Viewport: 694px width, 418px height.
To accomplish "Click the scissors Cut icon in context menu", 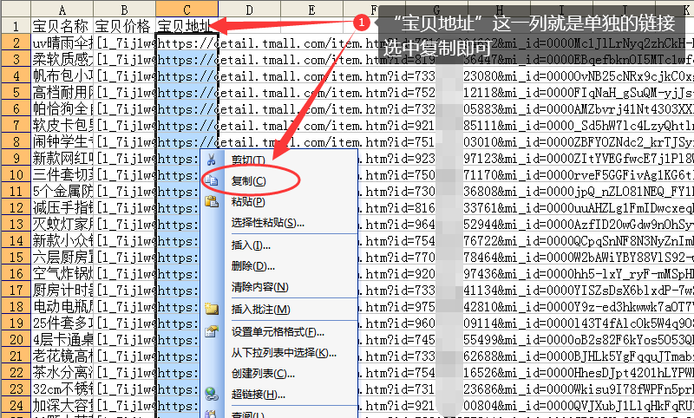I will tap(212, 160).
